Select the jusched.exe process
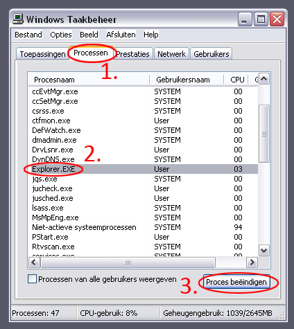Viewport: 294px width, 329px height. pyautogui.click(x=143, y=198)
